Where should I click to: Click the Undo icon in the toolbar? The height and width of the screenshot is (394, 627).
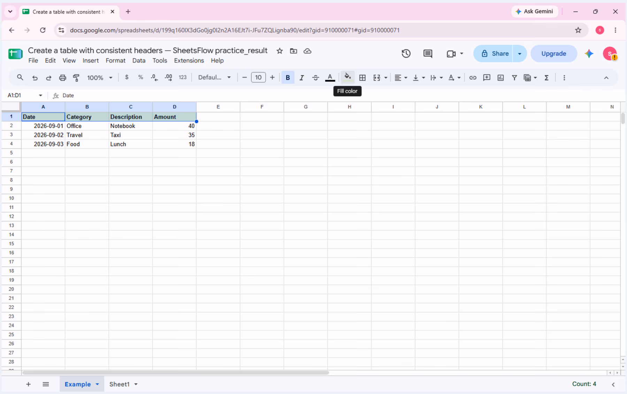(35, 78)
